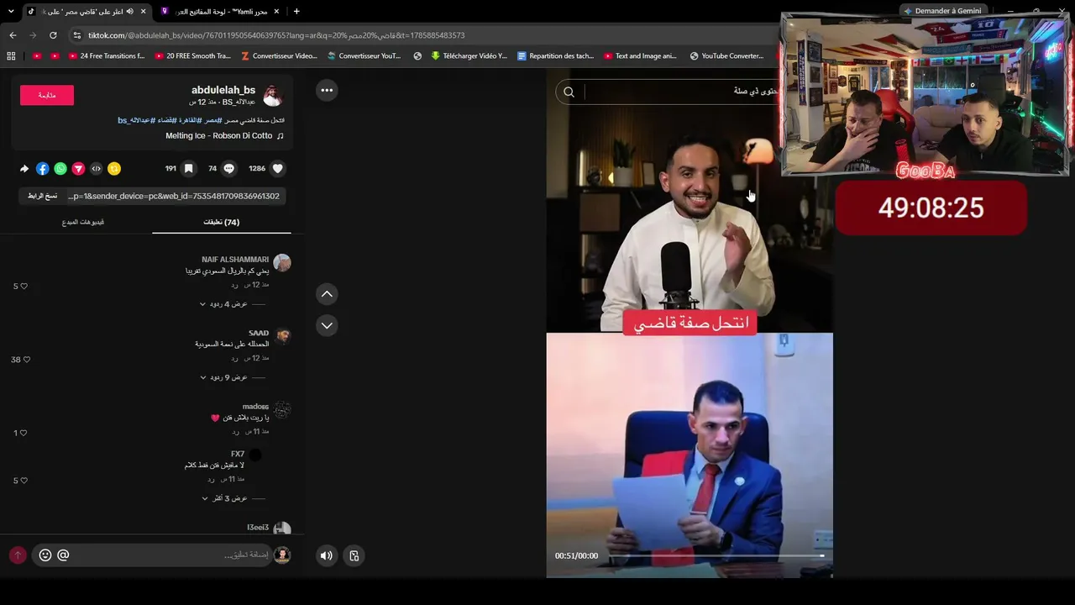1075x605 pixels.
Task: Like the video with the heart icon
Action: (x=278, y=169)
